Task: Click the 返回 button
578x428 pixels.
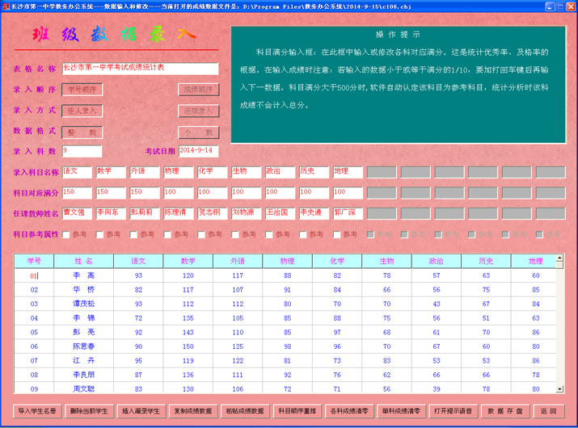Action: tap(550, 410)
